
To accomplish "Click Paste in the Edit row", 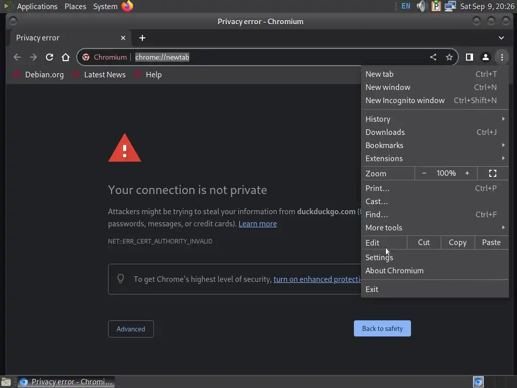I will click(491, 243).
